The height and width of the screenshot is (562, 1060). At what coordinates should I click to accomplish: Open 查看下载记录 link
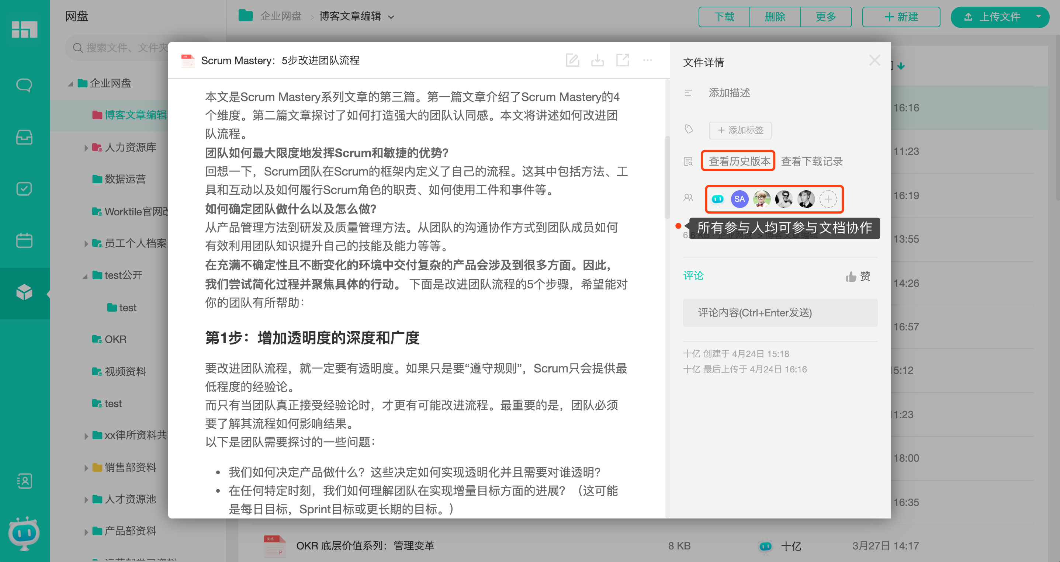point(812,161)
